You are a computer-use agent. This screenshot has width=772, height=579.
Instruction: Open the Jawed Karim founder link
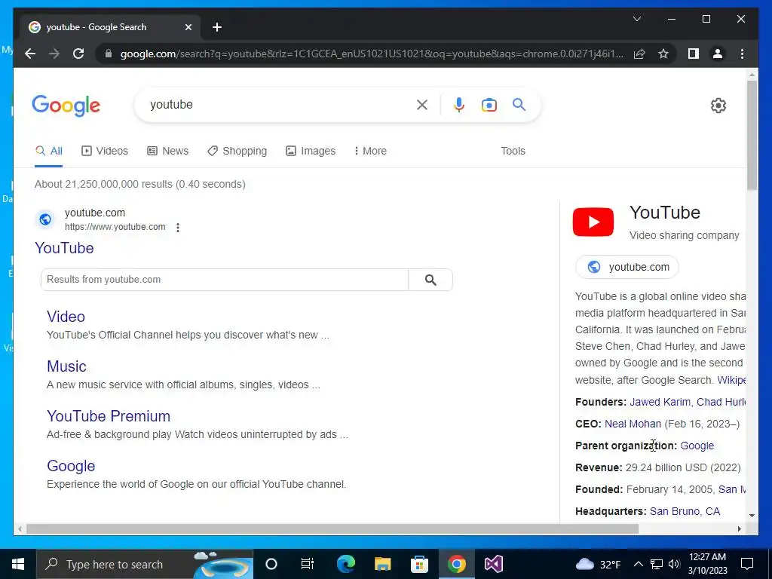pyautogui.click(x=660, y=403)
